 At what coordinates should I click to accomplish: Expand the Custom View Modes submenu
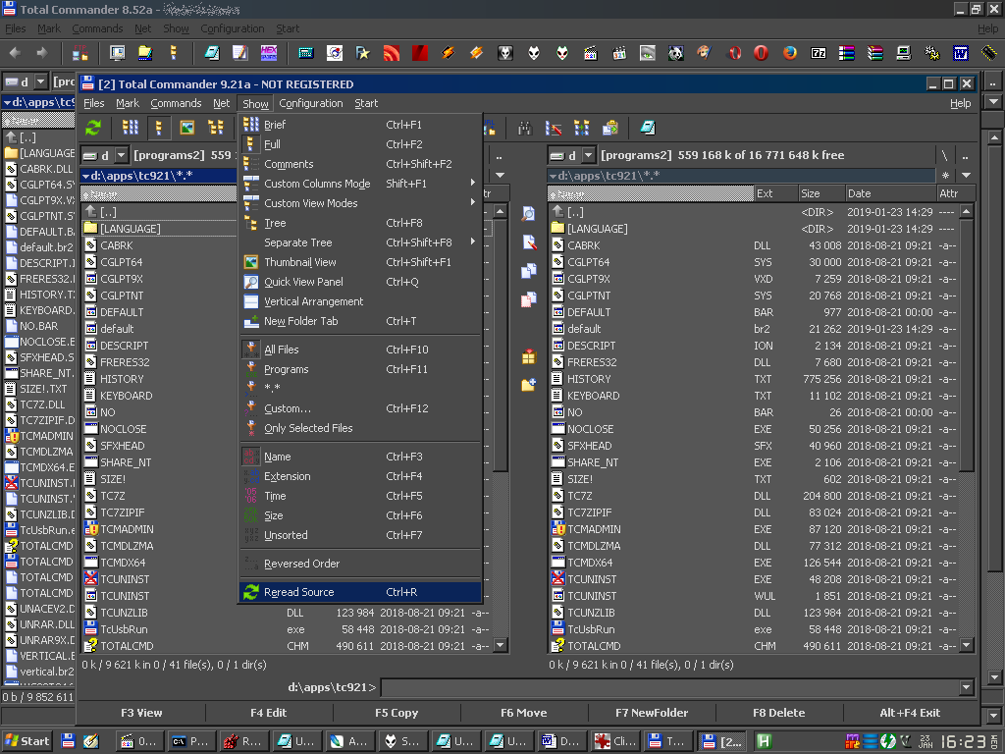tap(360, 203)
